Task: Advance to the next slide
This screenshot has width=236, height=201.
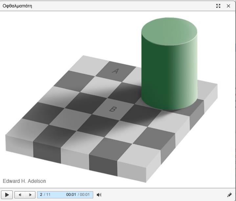Action: (30, 195)
